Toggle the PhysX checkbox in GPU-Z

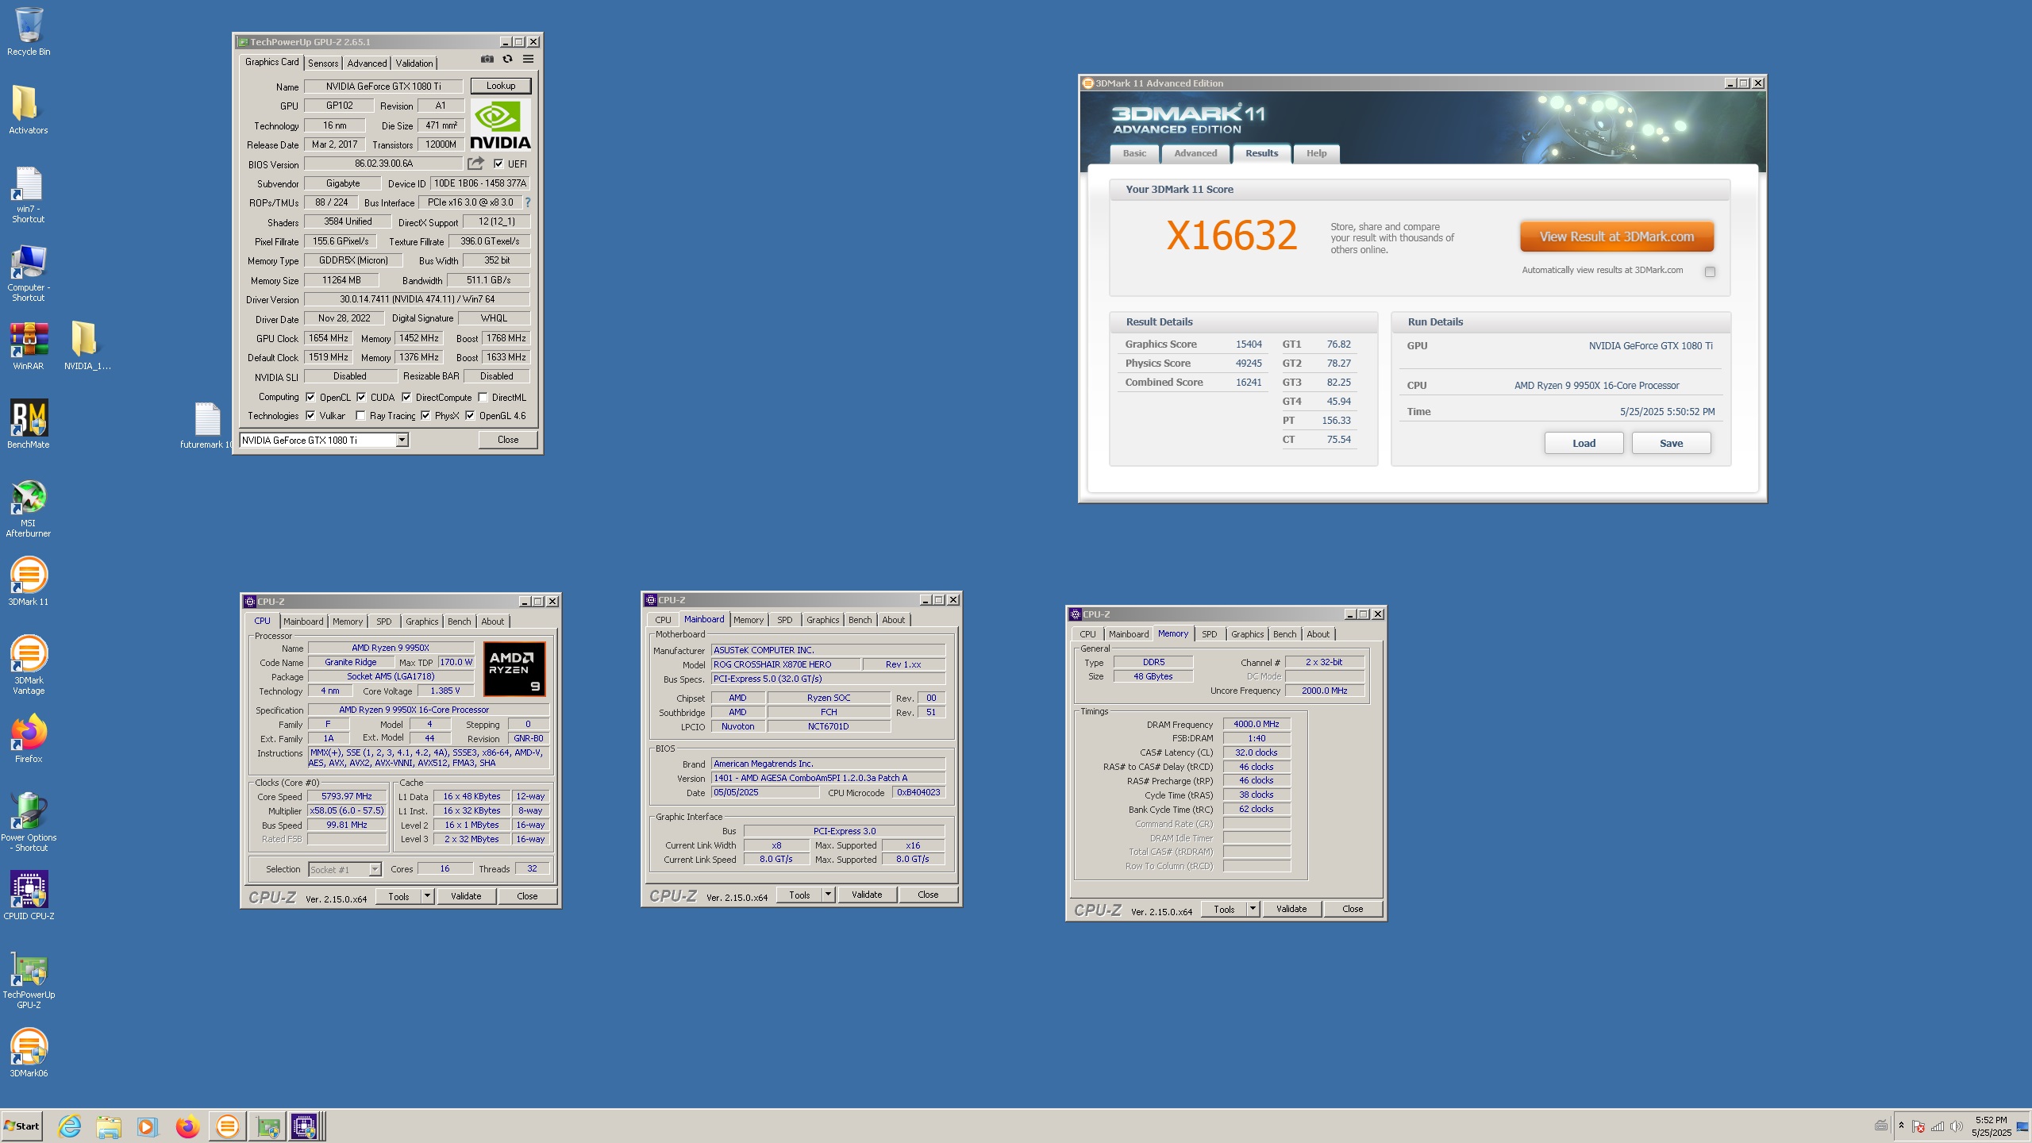coord(425,415)
